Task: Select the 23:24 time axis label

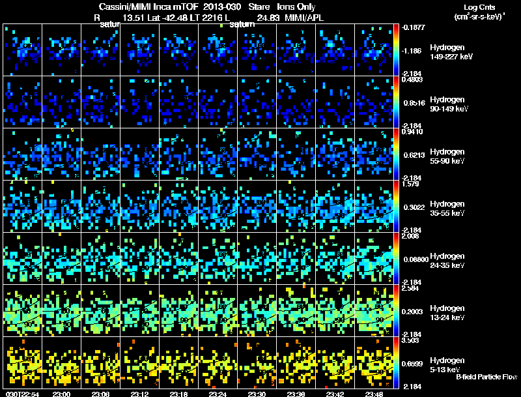Action: coord(218,394)
